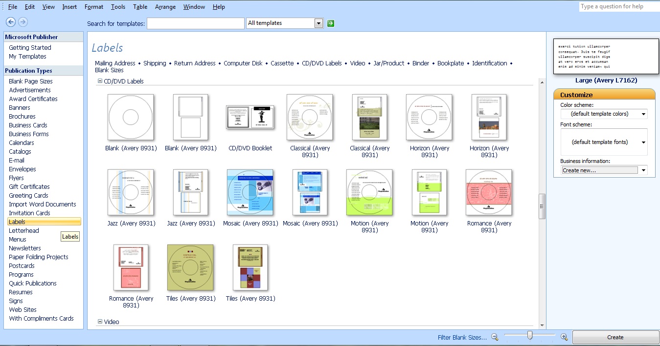Click the Create button
Screen dimensions: 660x346
pyautogui.click(x=615, y=337)
